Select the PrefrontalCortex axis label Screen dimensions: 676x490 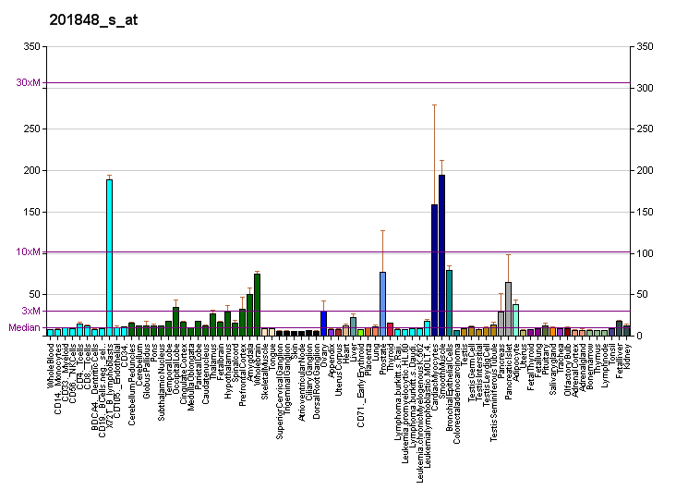[242, 374]
